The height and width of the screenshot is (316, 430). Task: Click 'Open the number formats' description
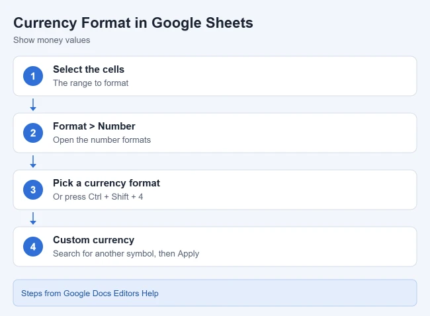coord(102,139)
